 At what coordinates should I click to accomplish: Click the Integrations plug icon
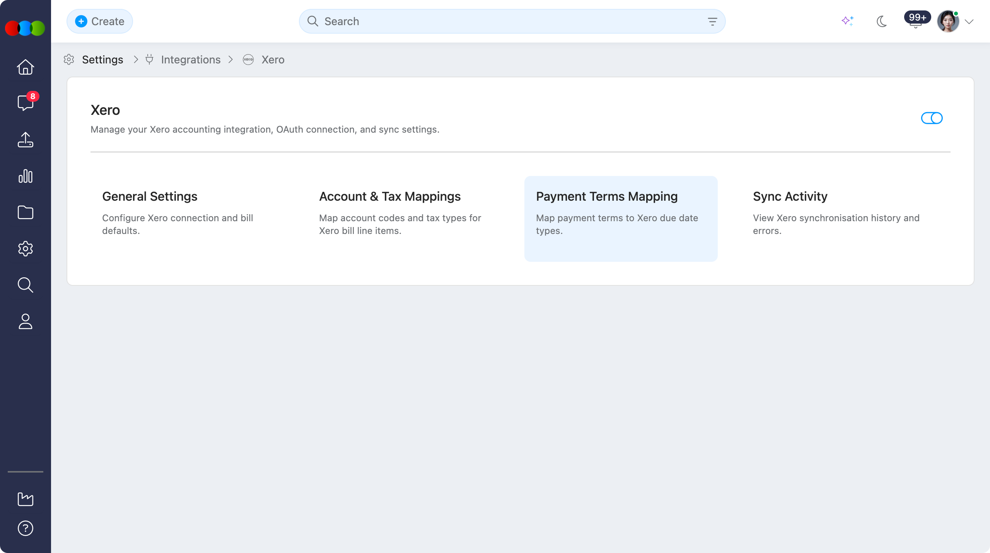(x=149, y=60)
